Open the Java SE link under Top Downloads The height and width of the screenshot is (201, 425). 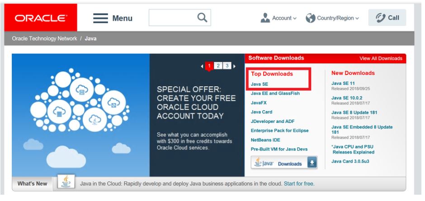pyautogui.click(x=259, y=84)
